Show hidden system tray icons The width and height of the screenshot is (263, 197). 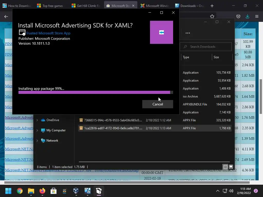click(218, 191)
